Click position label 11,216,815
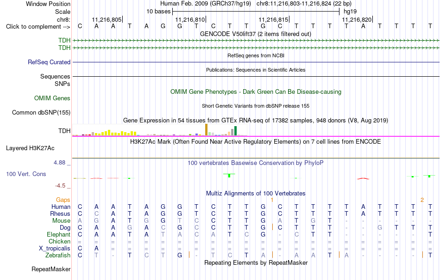440x280 pixels. click(273, 20)
